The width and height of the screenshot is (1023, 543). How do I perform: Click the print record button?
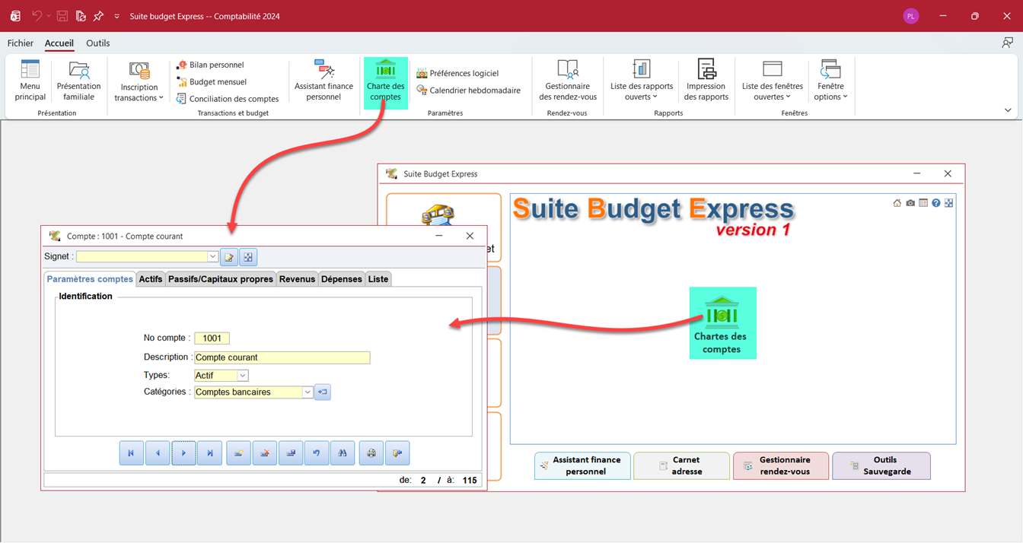(x=371, y=453)
